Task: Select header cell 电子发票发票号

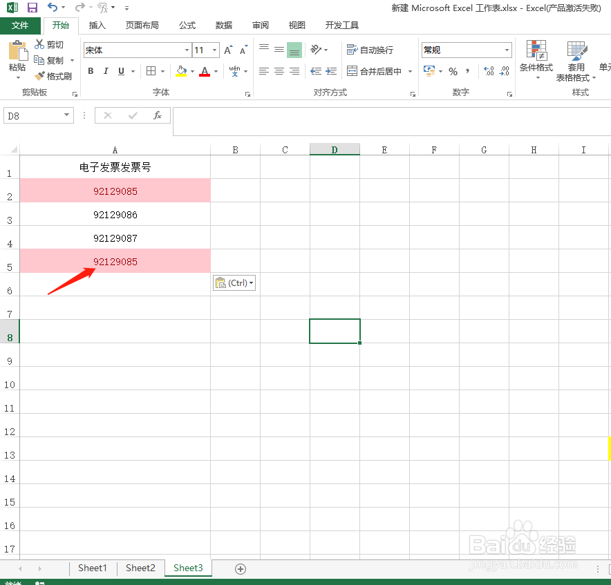Action: (x=115, y=167)
